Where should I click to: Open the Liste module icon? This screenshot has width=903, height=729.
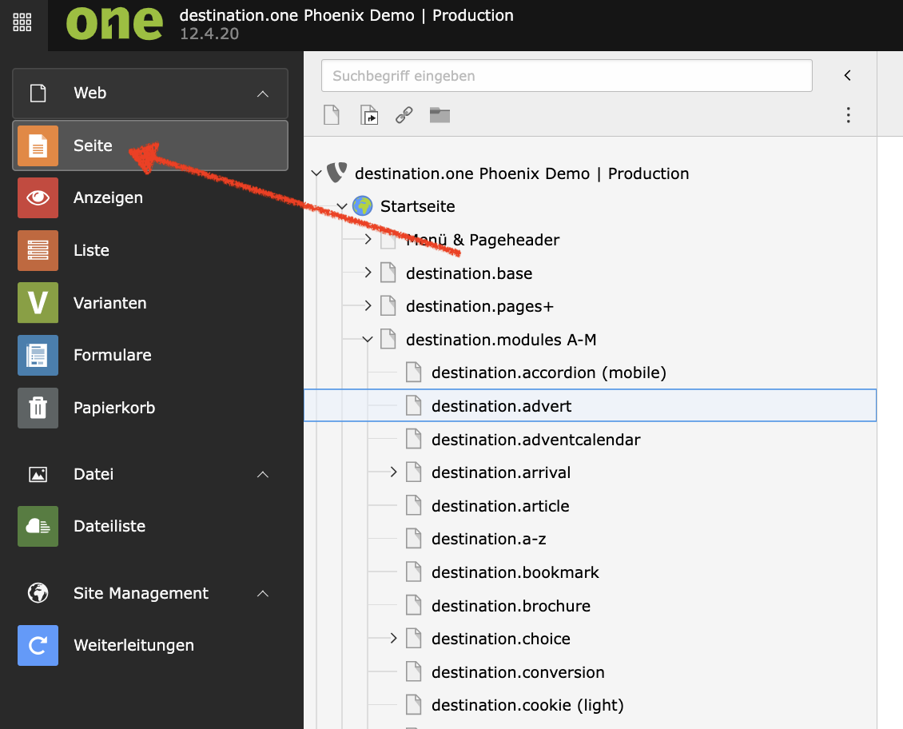coord(38,250)
